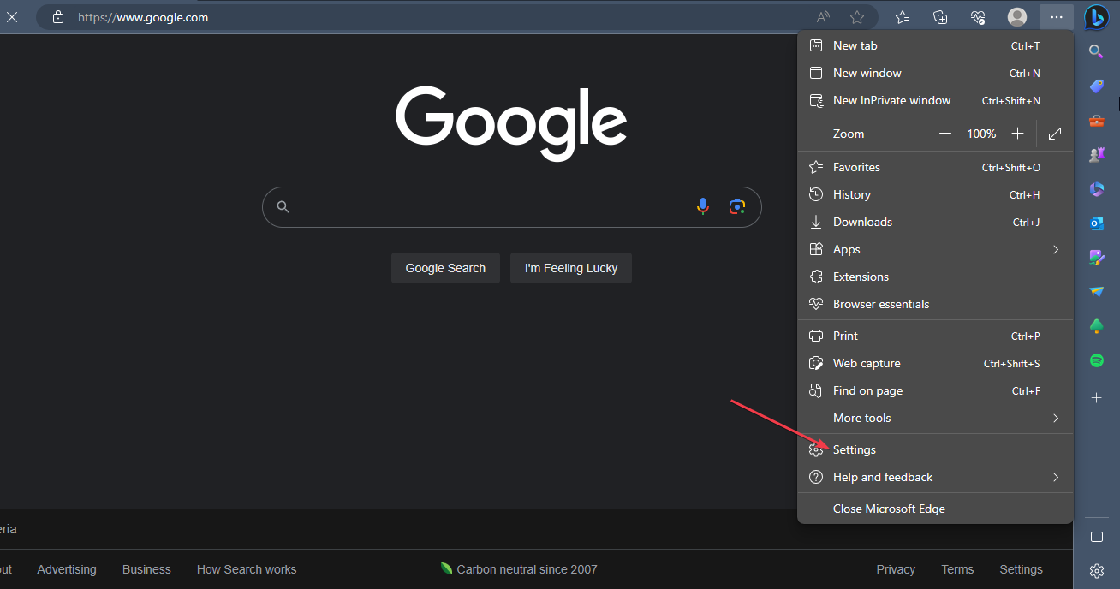Viewport: 1120px width, 589px height.
Task: Open the sidebar Spotify icon
Action: click(x=1096, y=360)
